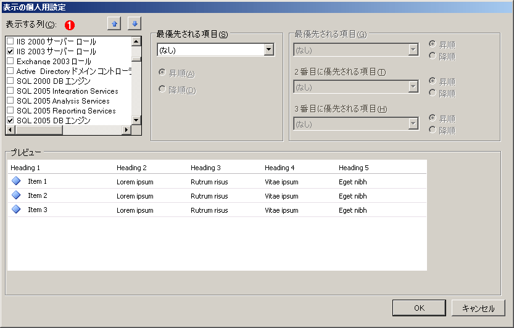Choose 降順 for 3番目に優先される項目

point(433,130)
